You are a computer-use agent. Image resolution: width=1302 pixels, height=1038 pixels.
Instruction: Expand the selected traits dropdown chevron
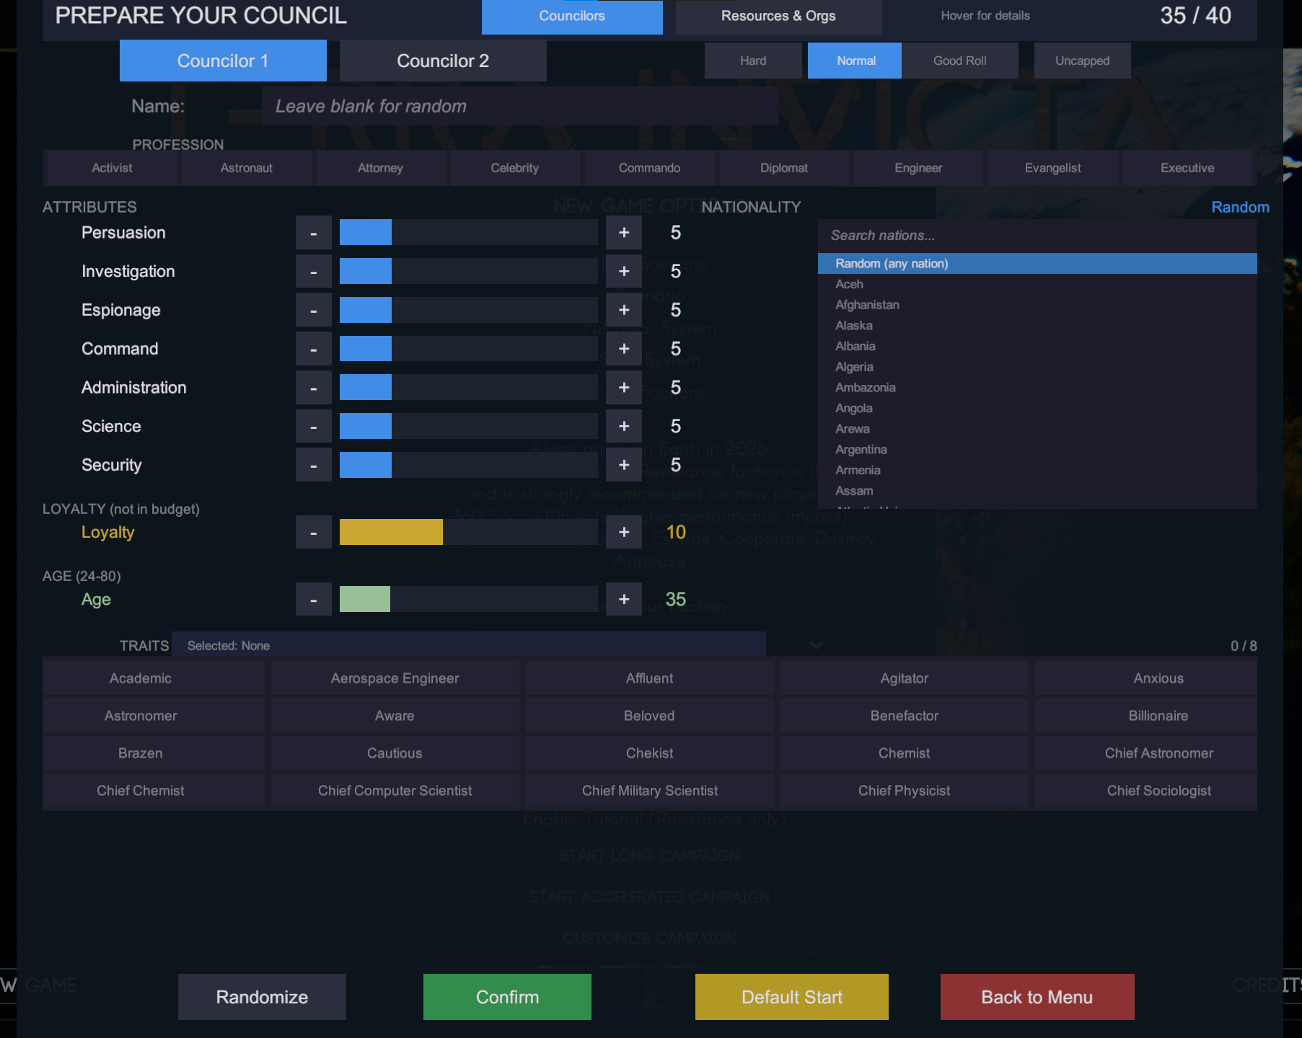[x=817, y=645]
